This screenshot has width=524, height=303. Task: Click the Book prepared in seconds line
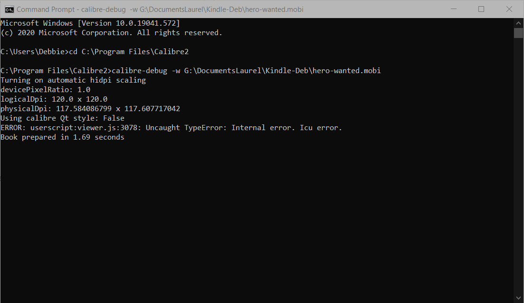(62, 137)
